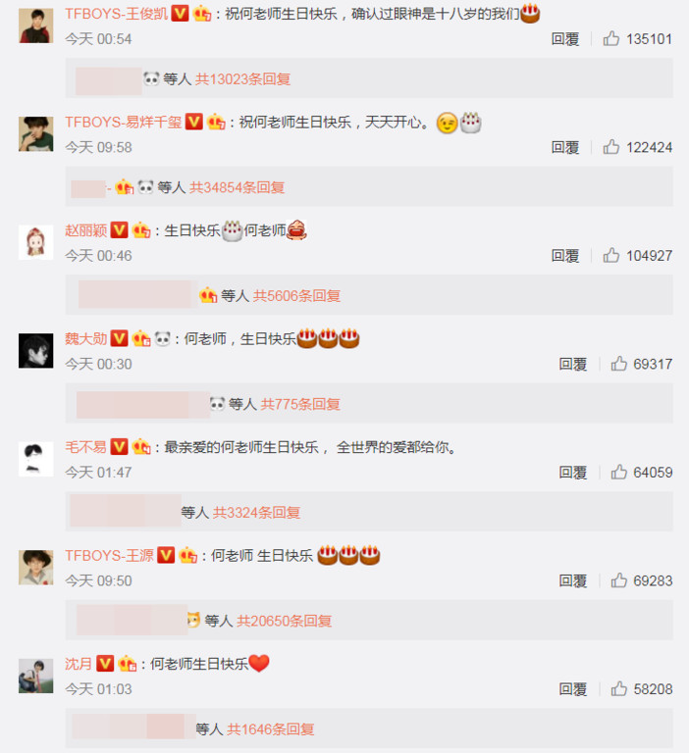The image size is (689, 753).
Task: View 共775条回复 under 魏大勋
Action: pos(300,404)
